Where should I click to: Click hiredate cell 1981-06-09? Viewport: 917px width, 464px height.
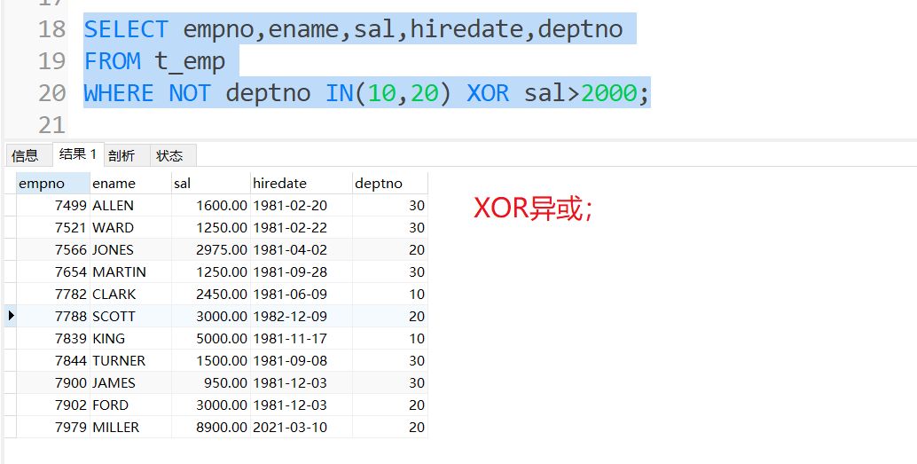click(302, 295)
